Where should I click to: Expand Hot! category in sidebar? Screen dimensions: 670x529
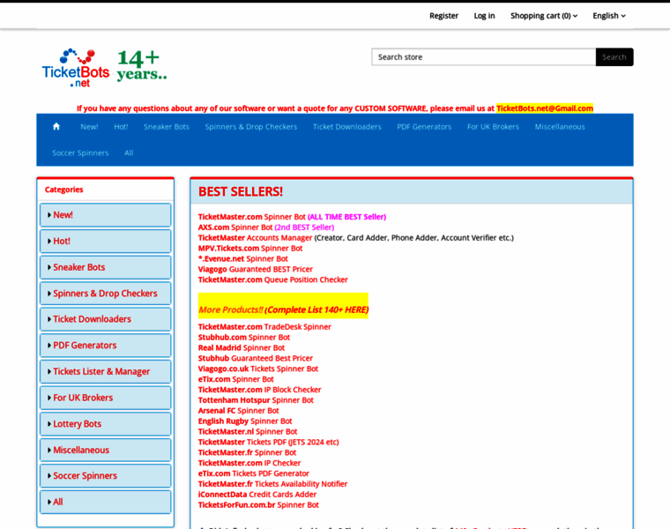click(x=106, y=241)
